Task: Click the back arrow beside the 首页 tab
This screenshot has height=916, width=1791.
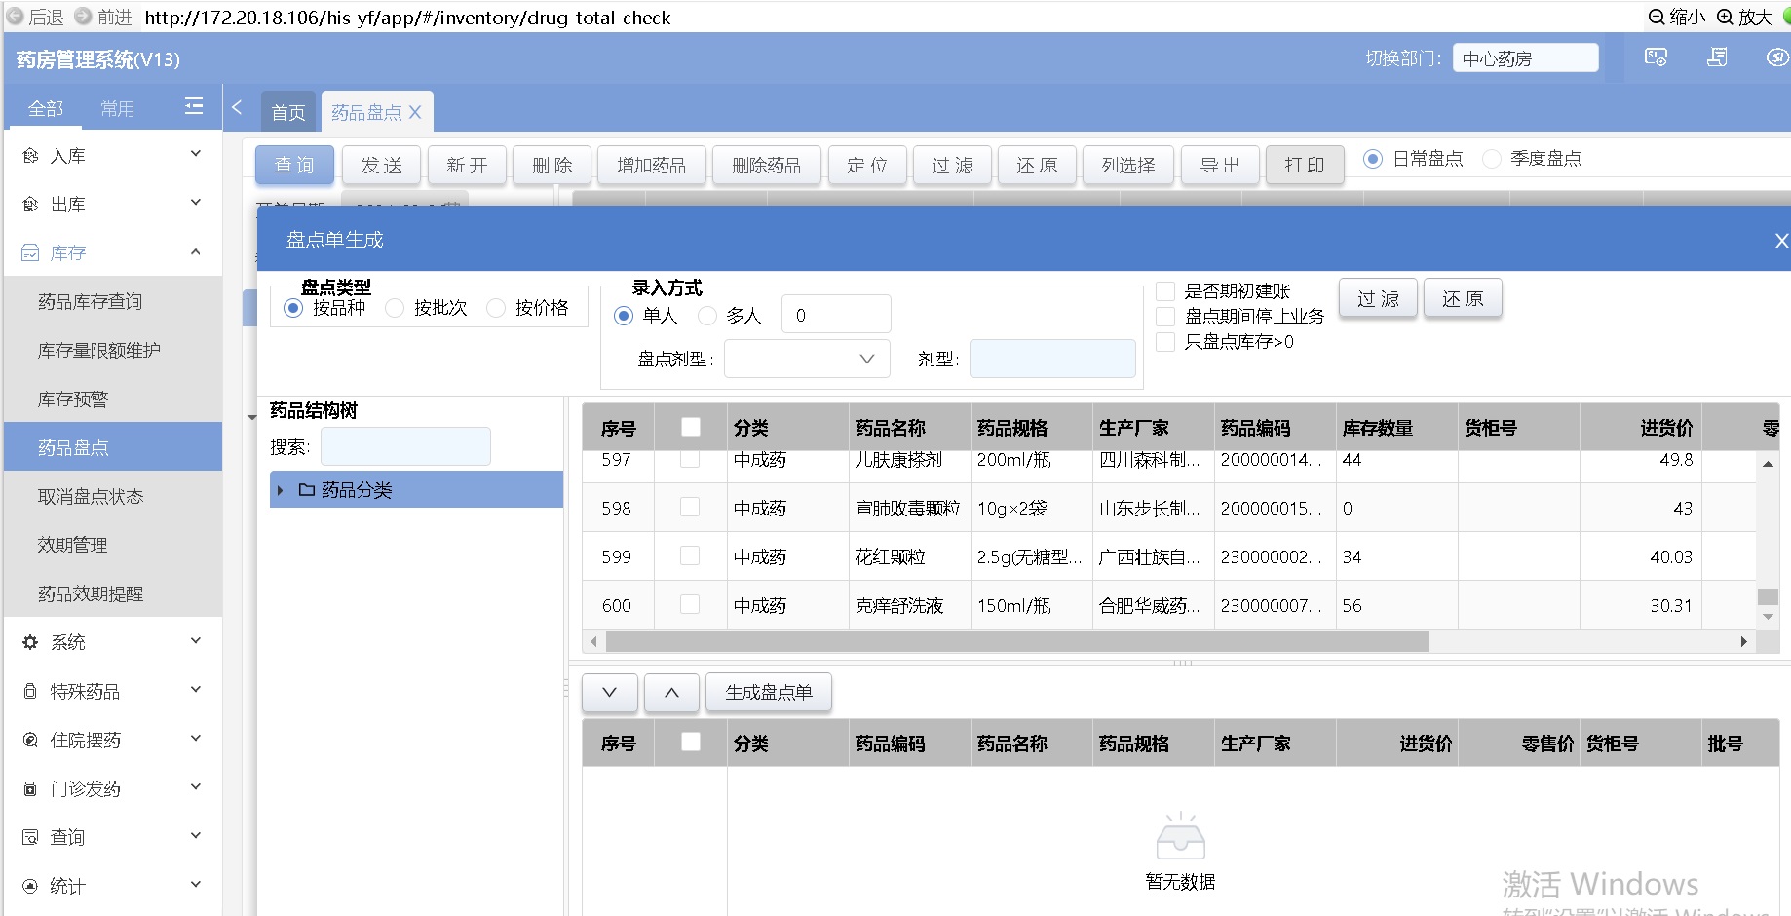Action: point(237,108)
